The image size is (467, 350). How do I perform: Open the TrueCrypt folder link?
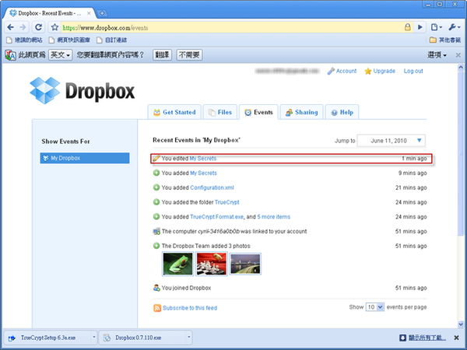pos(227,202)
